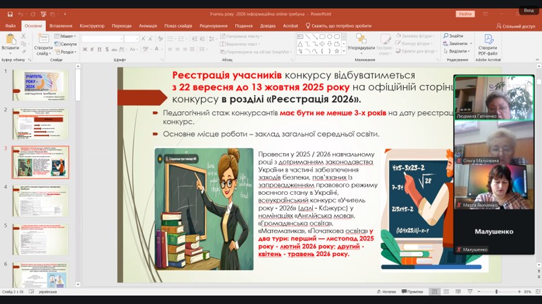
Task: Click the Start From Beginning presentation icon
Action: (42, 13)
